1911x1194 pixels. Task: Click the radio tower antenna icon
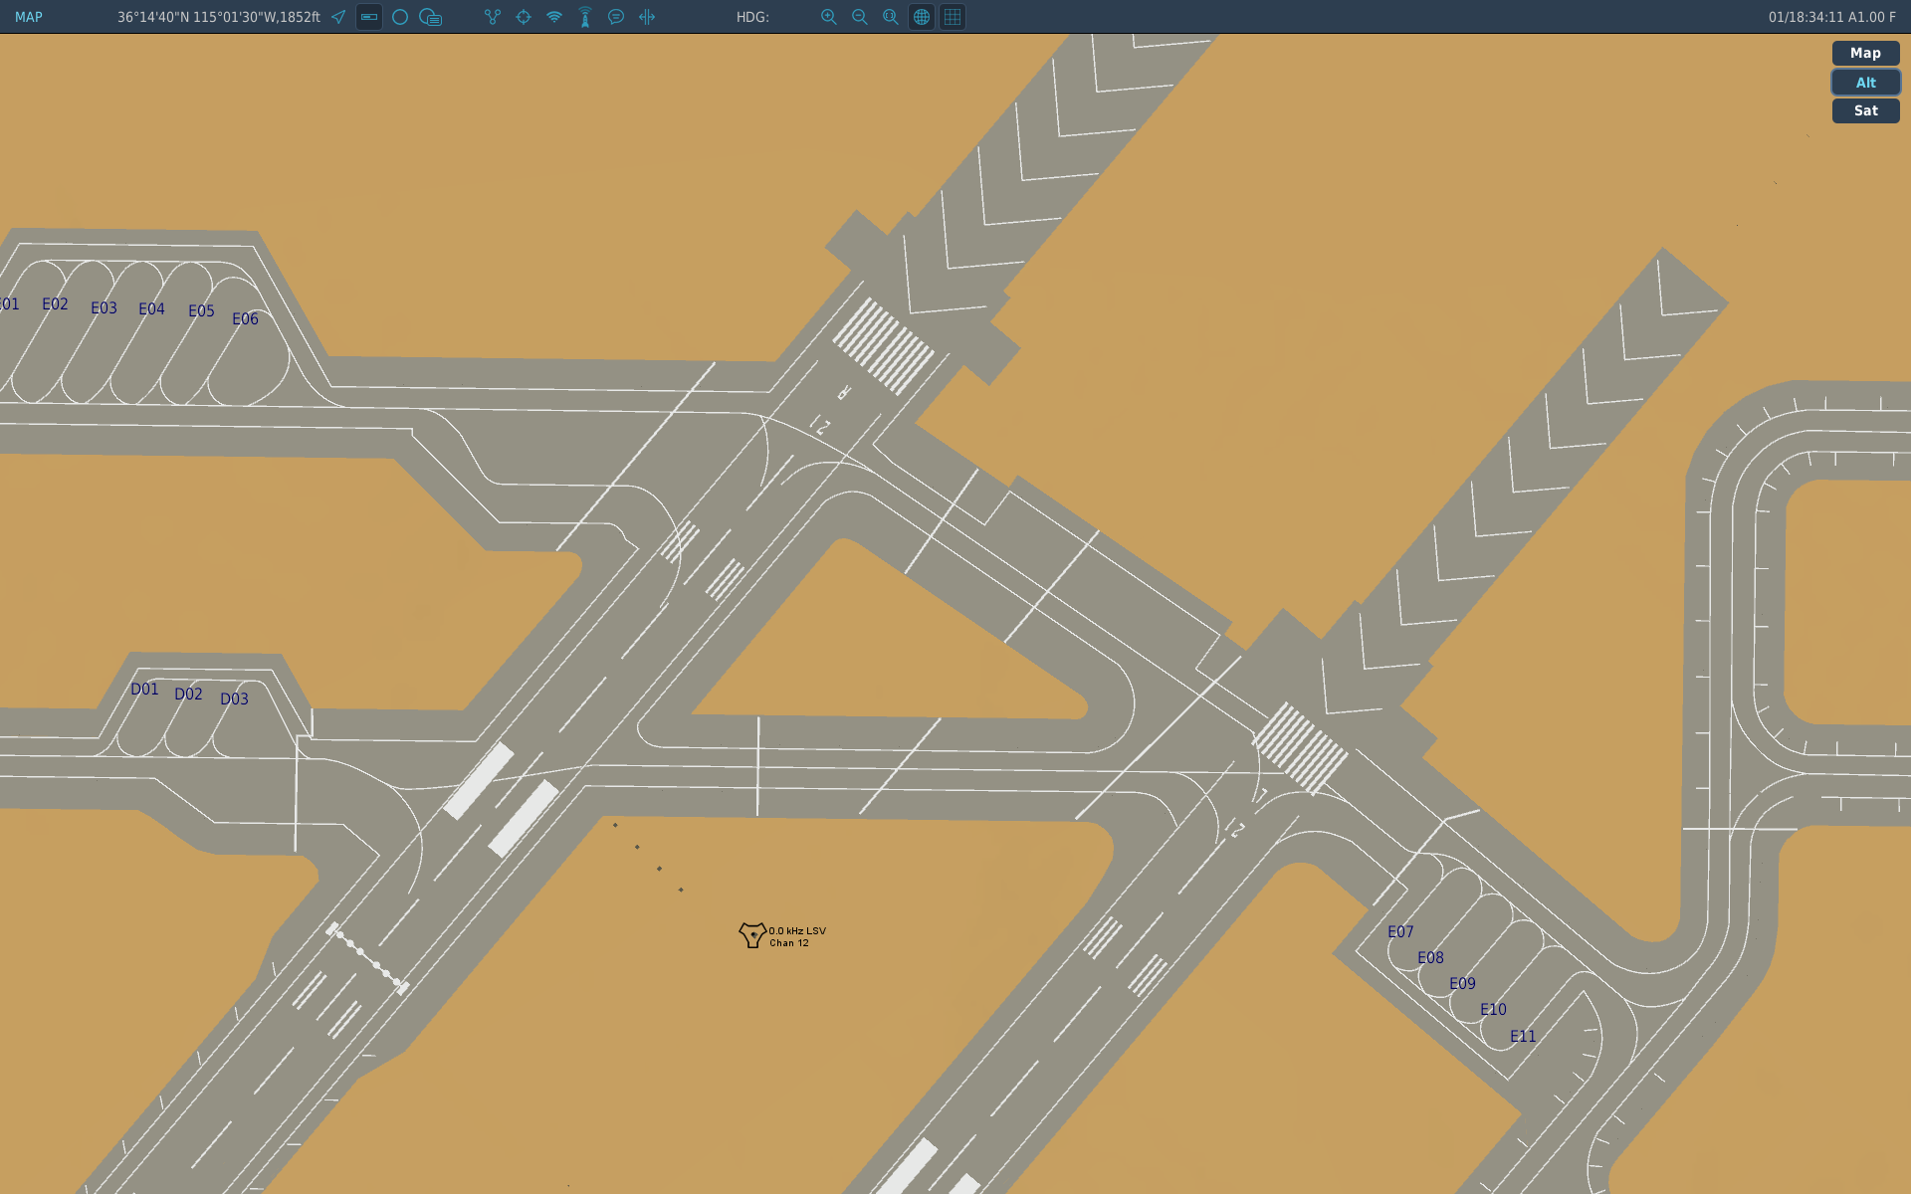pos(585,17)
